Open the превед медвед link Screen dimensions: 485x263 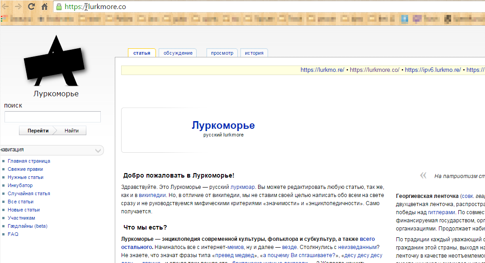235,255
